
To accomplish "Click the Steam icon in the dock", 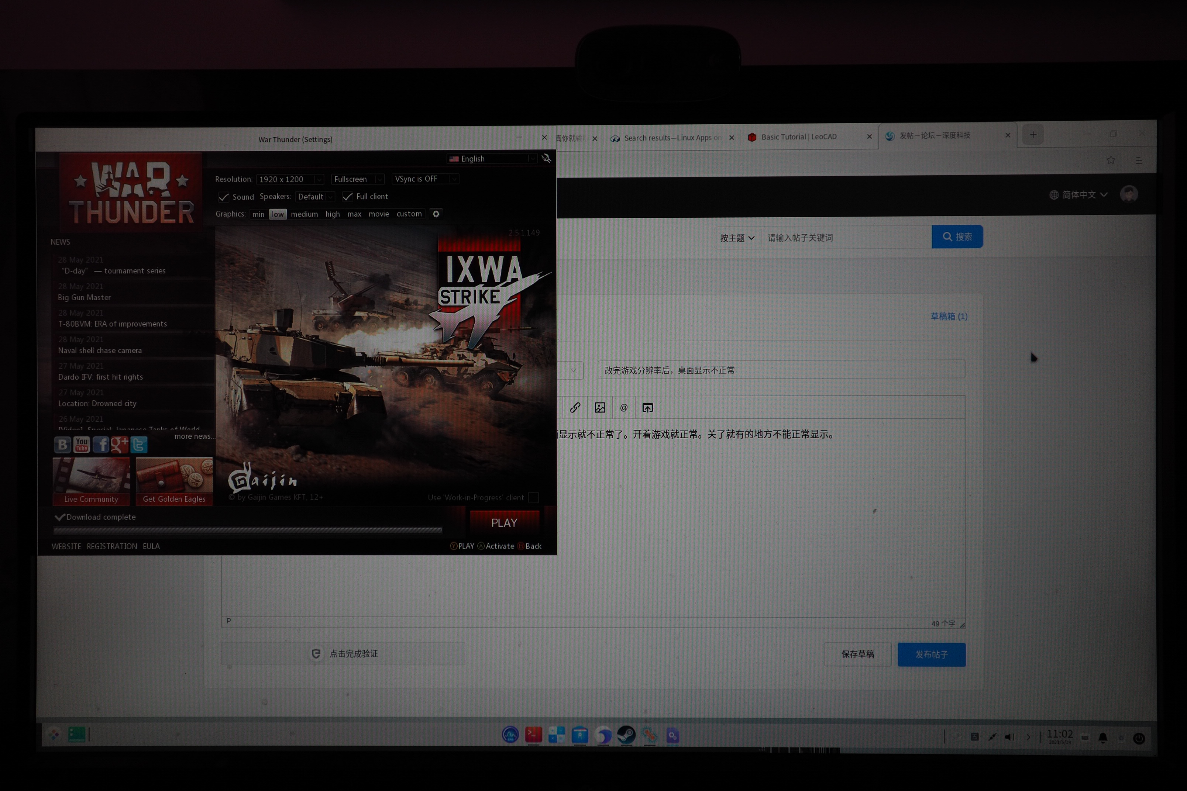I will point(626,735).
